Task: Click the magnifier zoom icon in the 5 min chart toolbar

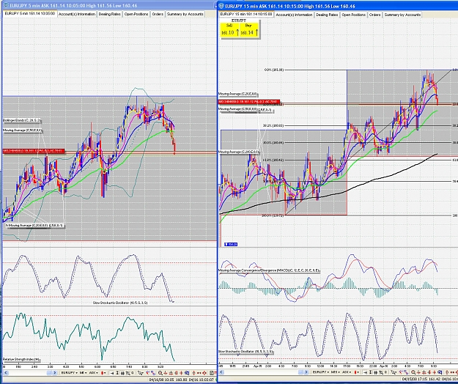Action: pos(160,372)
